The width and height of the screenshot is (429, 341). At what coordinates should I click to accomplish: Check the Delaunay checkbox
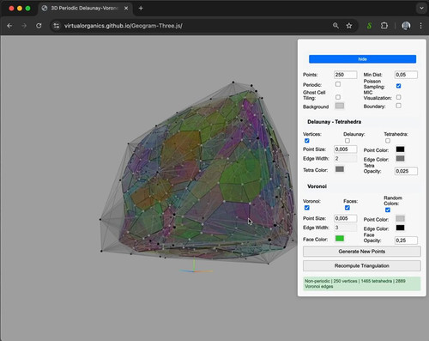pos(347,141)
